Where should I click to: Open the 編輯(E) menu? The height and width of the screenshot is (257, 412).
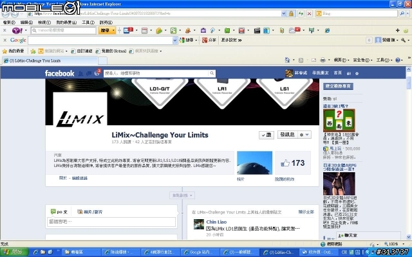26,22
